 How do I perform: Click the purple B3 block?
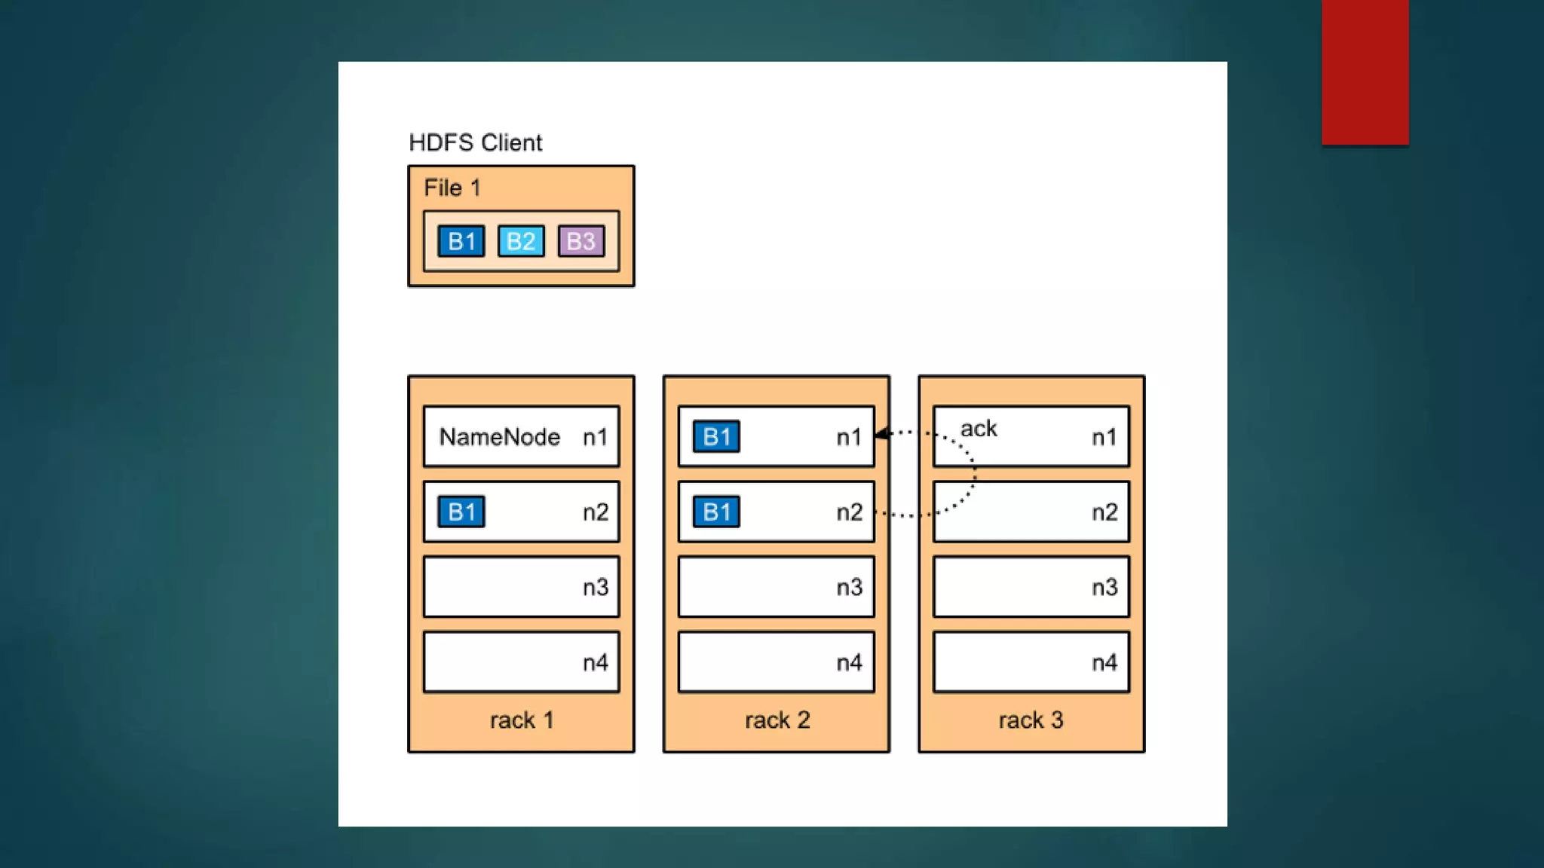point(581,241)
